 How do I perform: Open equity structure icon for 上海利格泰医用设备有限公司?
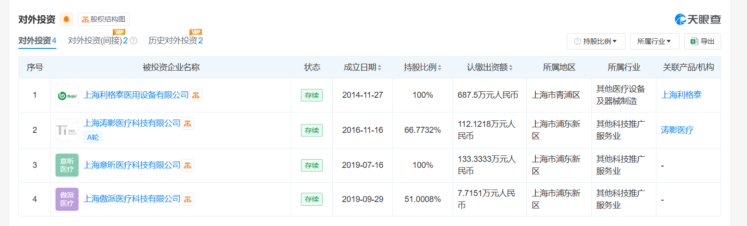196,95
